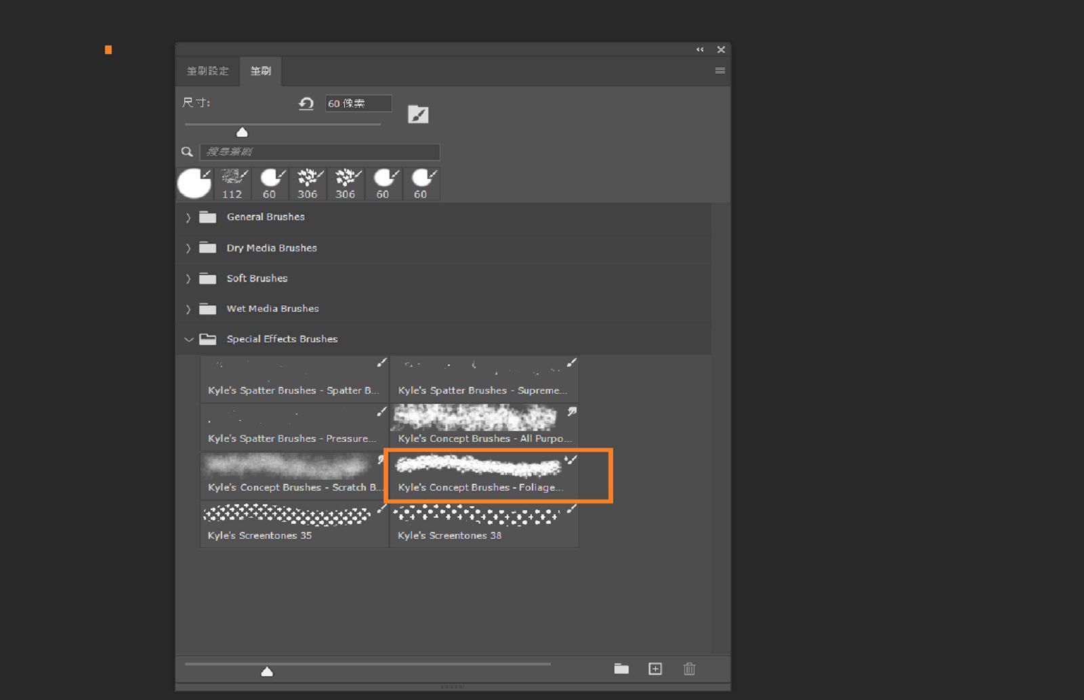Pick Kyle's Concept Brushes - All Purpo... preset
The height and width of the screenshot is (700, 1084).
484,427
